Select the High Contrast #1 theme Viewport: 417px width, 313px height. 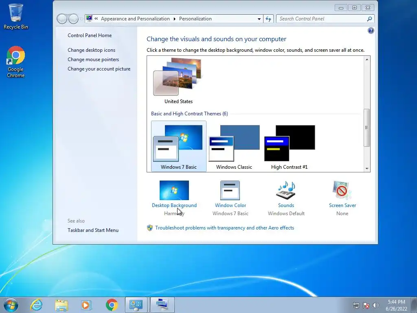[290, 146]
